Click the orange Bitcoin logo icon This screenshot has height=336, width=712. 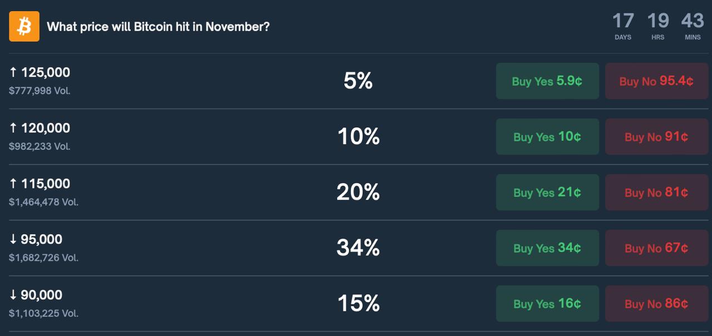point(24,26)
